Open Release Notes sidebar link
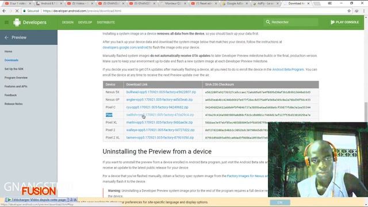The height and width of the screenshot is (207, 368). click(13, 103)
